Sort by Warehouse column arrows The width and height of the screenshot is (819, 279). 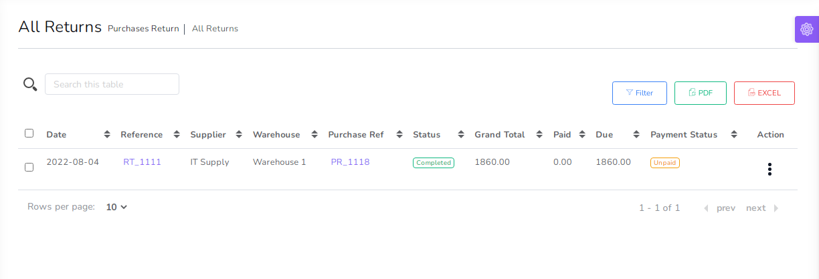coord(315,135)
